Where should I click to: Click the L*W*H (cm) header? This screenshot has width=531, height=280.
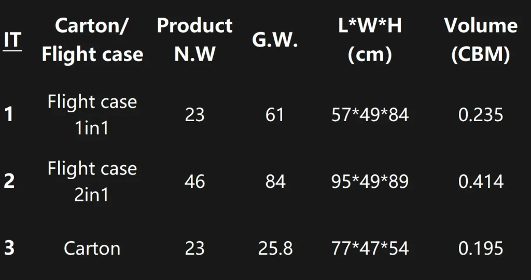[370, 40]
